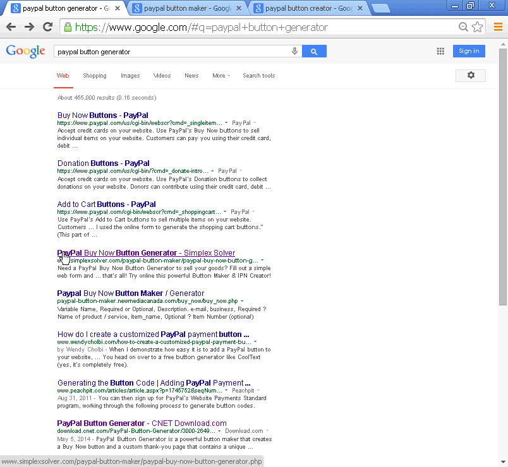Close the paypal button generator tab
The width and height of the screenshot is (508, 467).
[x=118, y=8]
